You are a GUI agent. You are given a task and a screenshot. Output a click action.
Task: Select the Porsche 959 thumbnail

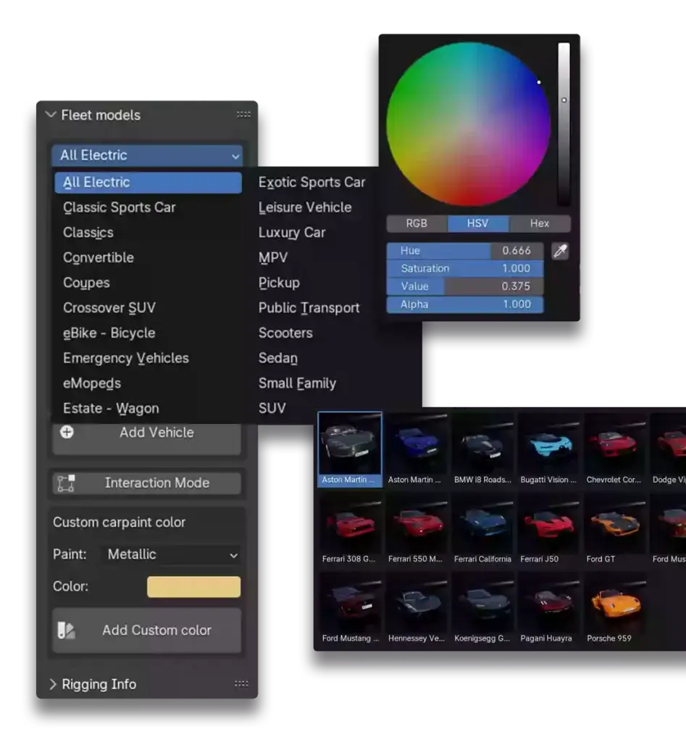point(614,609)
